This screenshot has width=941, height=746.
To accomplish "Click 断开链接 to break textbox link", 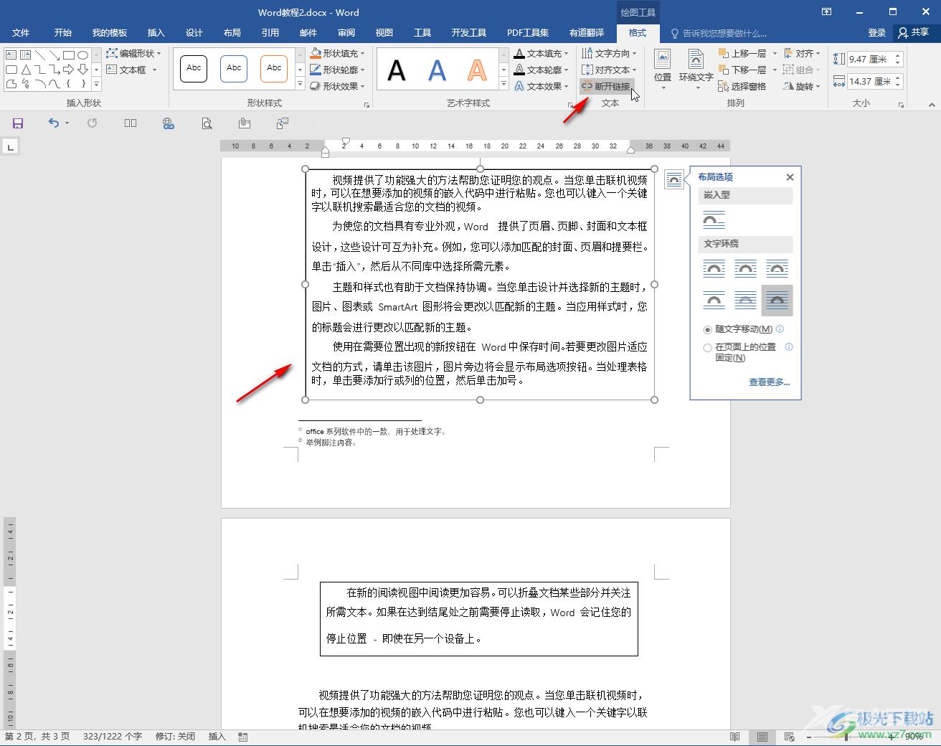I will point(606,86).
